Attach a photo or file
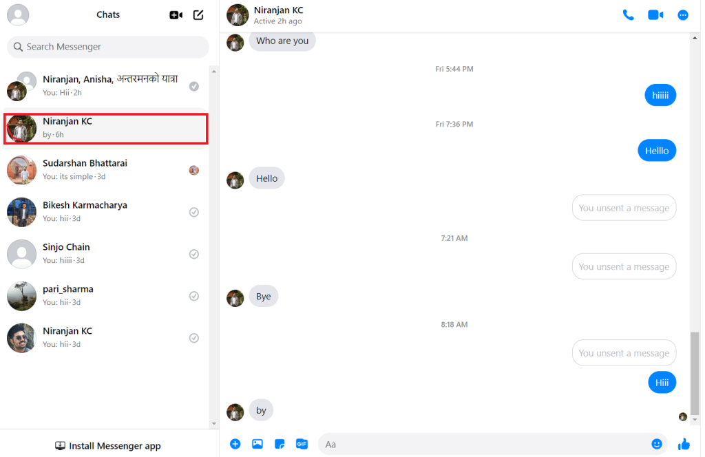 (257, 444)
